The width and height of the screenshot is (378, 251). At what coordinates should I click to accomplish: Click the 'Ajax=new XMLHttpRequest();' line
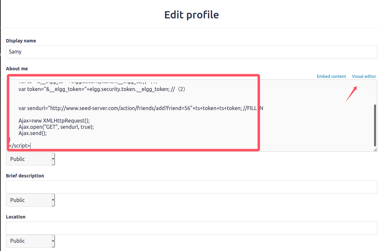click(54, 121)
